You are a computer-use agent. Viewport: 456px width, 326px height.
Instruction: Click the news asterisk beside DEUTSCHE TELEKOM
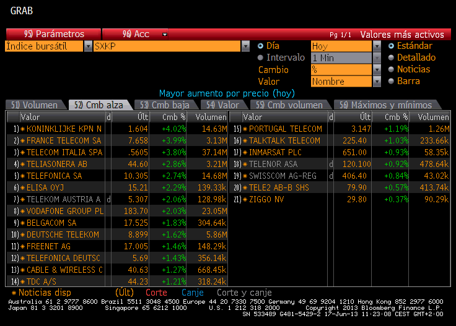coord(23,234)
